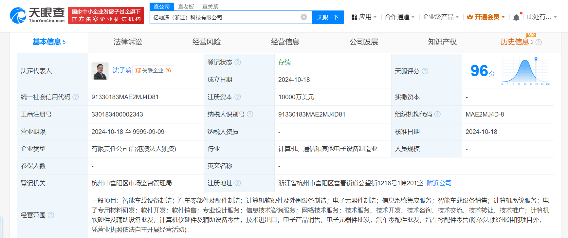
Task: Open the notification bell
Action: (x=516, y=17)
